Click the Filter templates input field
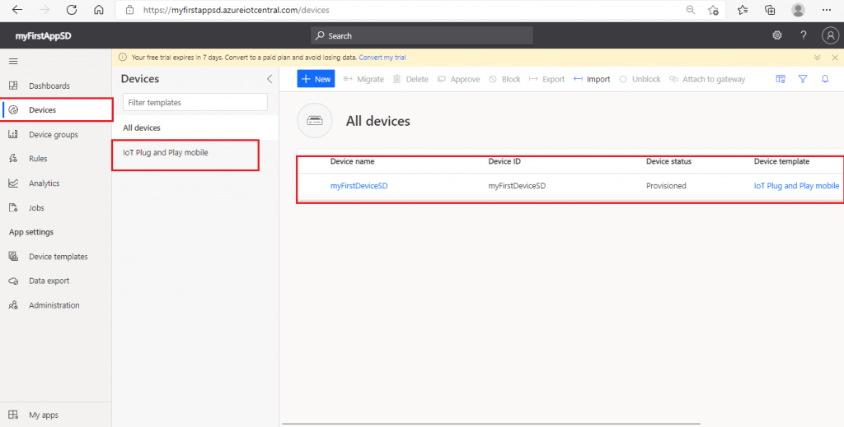This screenshot has height=427, width=844. pos(195,102)
